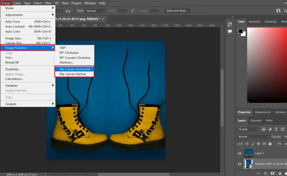Screen dimensions: 287x176
Task: Click the link layers icon
Action: tap(258, 173)
